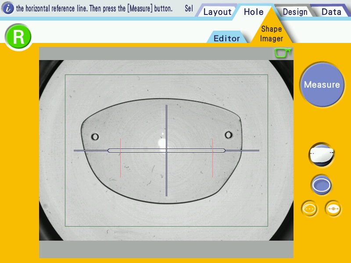Click the scrolling instruction message text
351x263 pixels.
94,8
